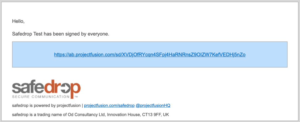Screen dimensions: 300x122
Task: Click the pipe separator before projectfusion.com/safedrop
Action: (82, 105)
